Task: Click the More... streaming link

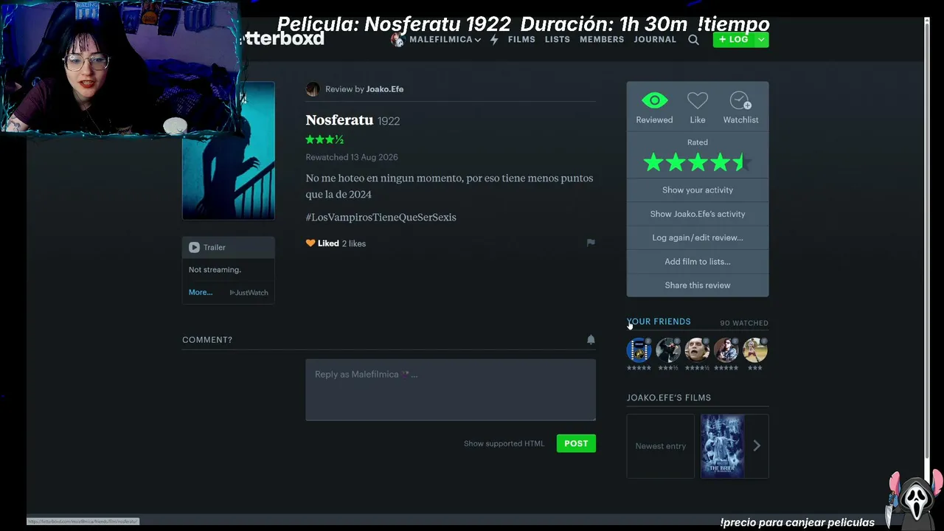Action: [x=201, y=293]
